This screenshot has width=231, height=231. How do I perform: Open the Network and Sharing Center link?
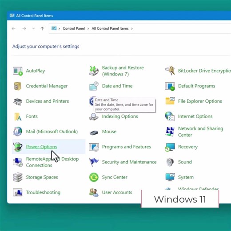200,131
